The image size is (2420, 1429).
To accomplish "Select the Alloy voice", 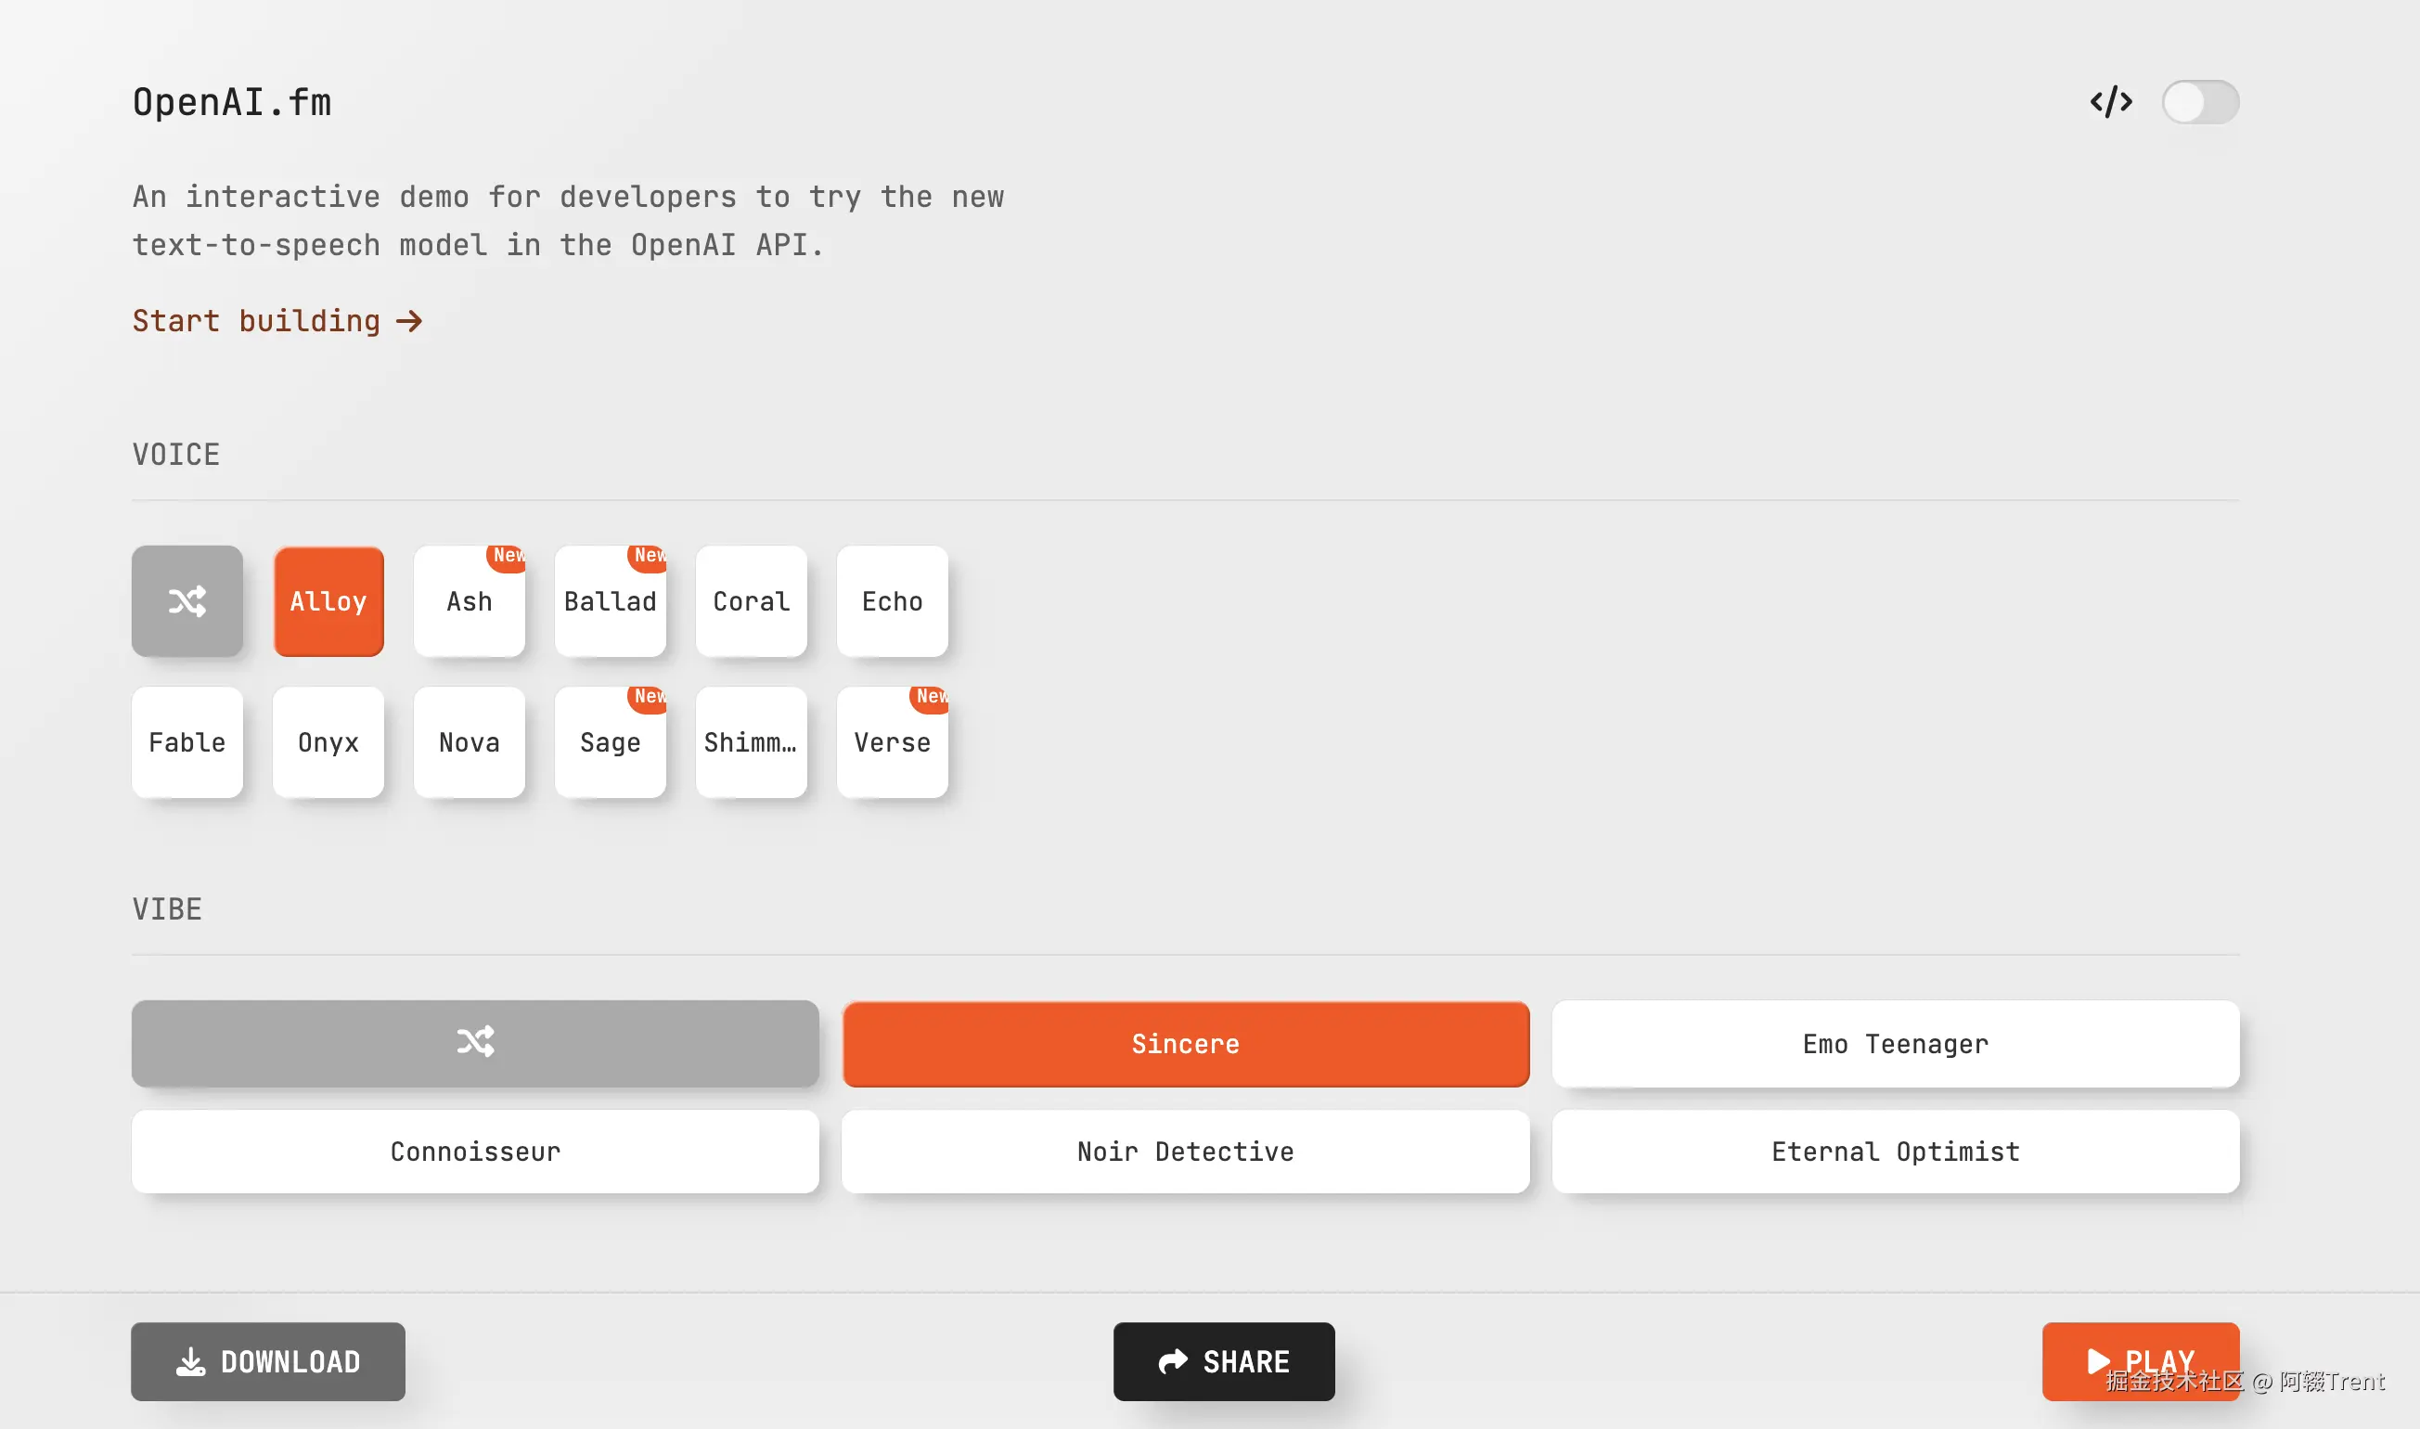I will coord(328,601).
